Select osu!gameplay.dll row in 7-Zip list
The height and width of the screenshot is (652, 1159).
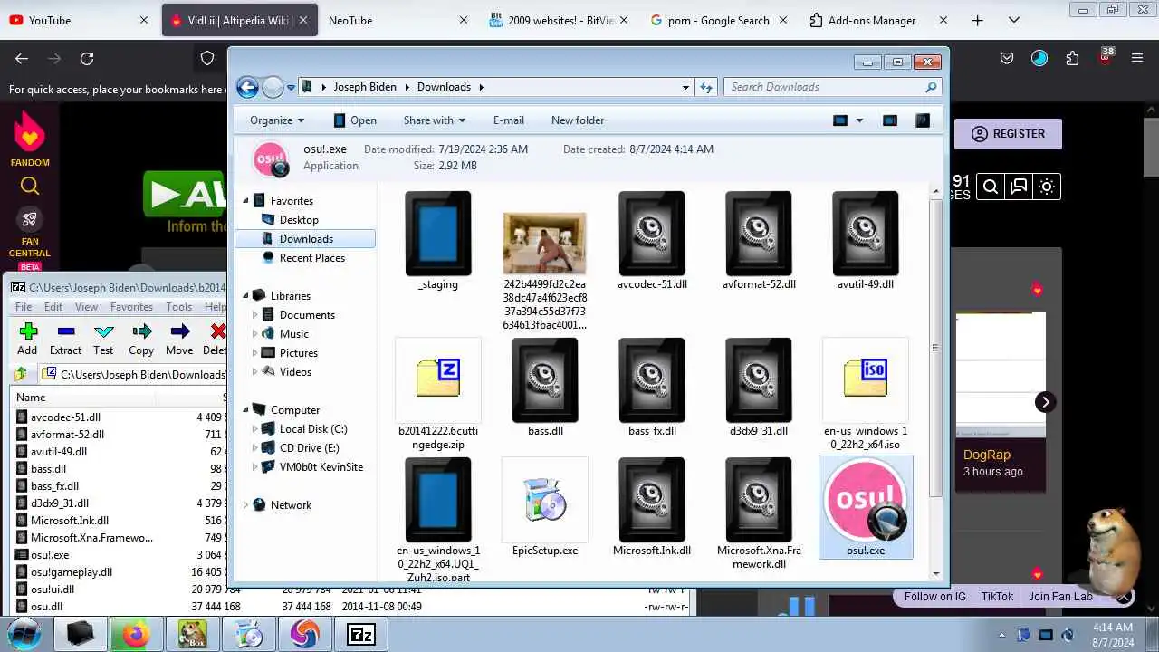[118, 572]
